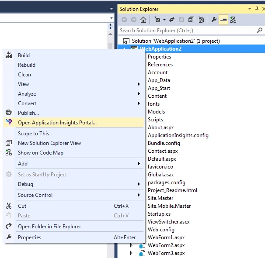
Task: Toggle auto-hide pin of Solution Explorer
Action: point(257,9)
